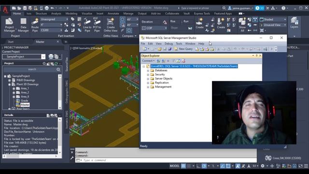Switch to the Start drawing tab
The width and height of the screenshot is (309, 174).
[x=11, y=42]
